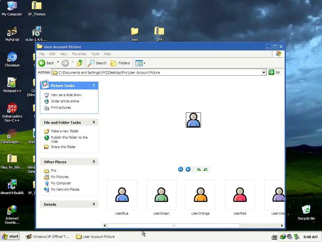Select the Notepad++ desktop icon
The image size is (322, 242).
12,85
